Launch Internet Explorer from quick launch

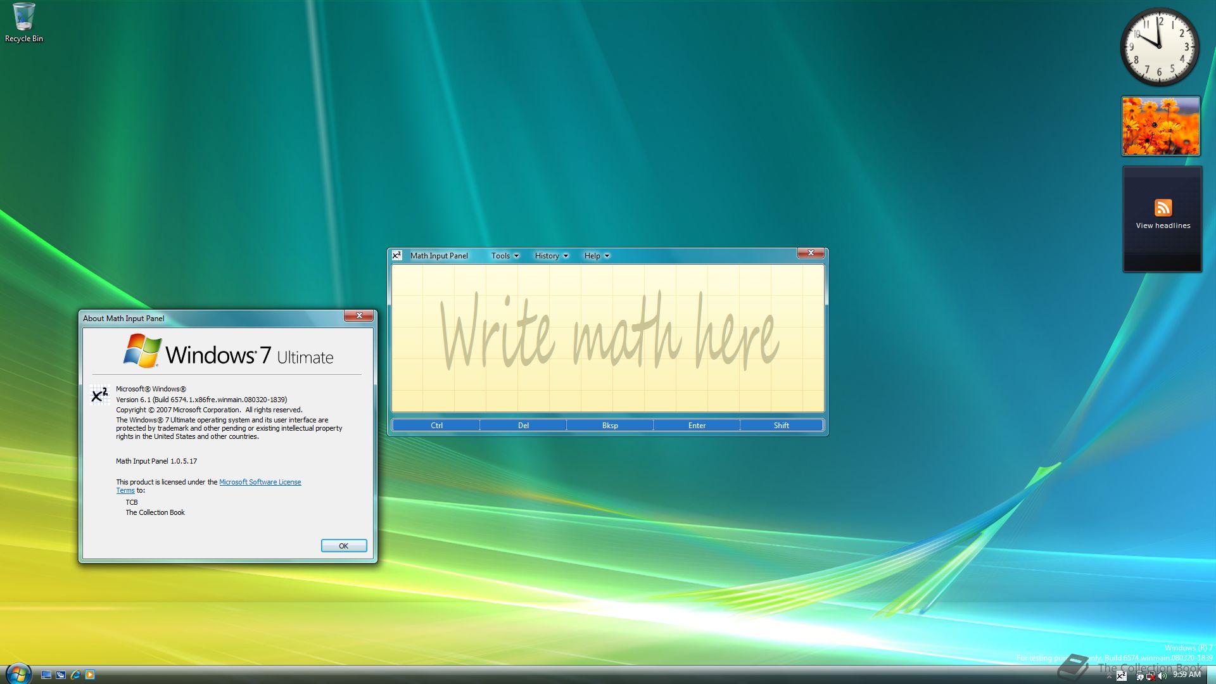click(75, 675)
